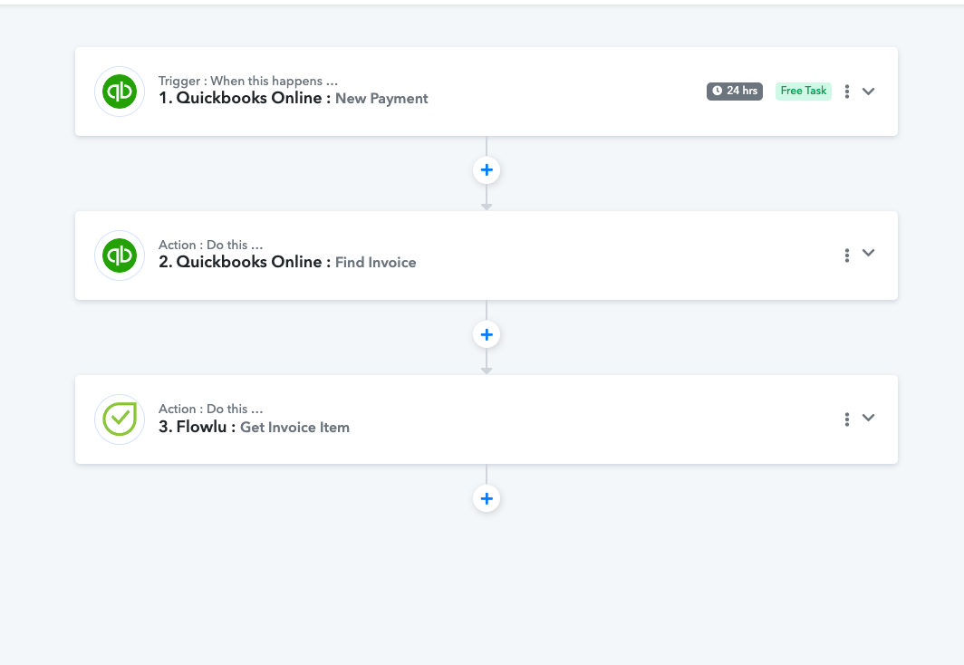This screenshot has width=964, height=665.
Task: Open three-dot menu for Find Invoice action
Action: pyautogui.click(x=846, y=255)
